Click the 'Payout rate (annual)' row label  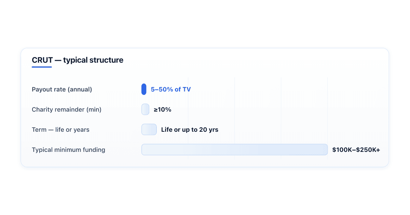click(x=62, y=90)
